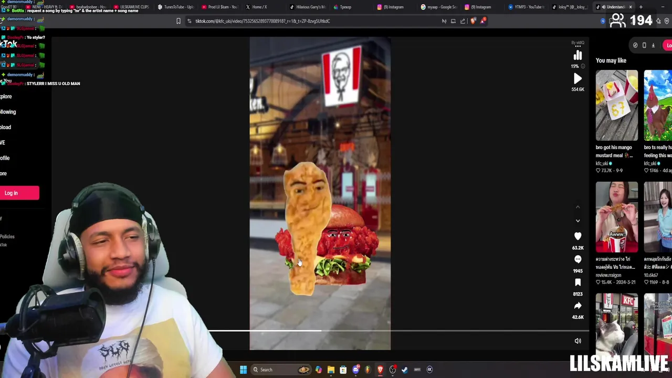Click the 'You may like' heading
672x378 pixels.
[611, 60]
